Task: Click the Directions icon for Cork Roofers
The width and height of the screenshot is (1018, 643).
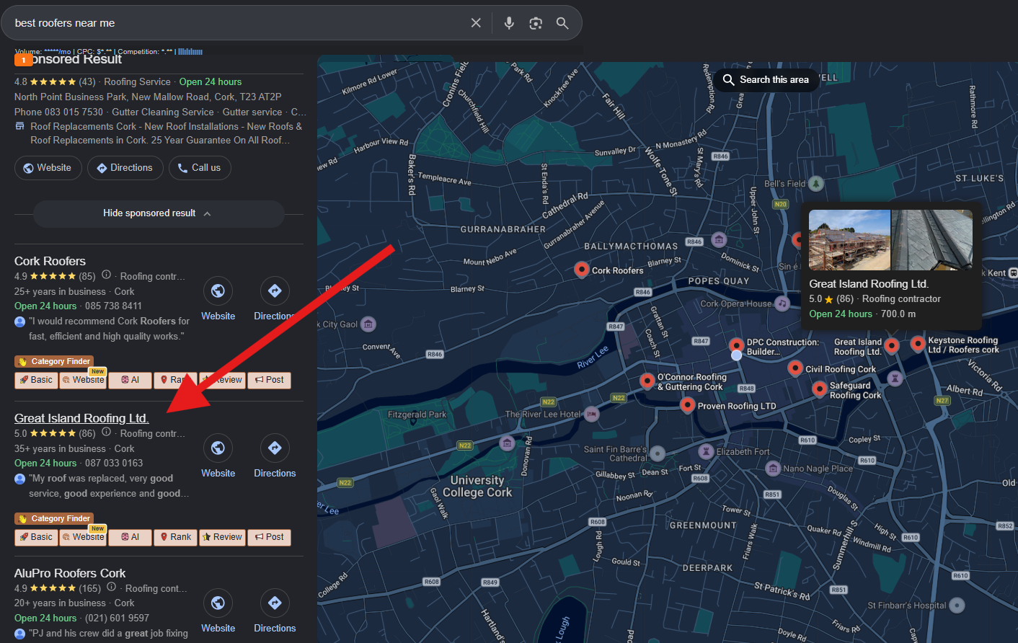Action: pyautogui.click(x=275, y=291)
